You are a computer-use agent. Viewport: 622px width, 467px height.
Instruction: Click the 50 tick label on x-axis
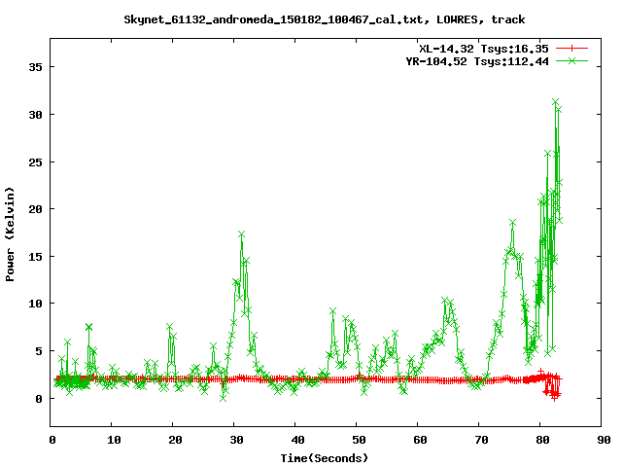[357, 440]
